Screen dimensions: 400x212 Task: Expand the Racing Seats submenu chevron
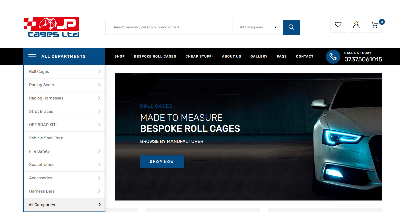tap(99, 85)
